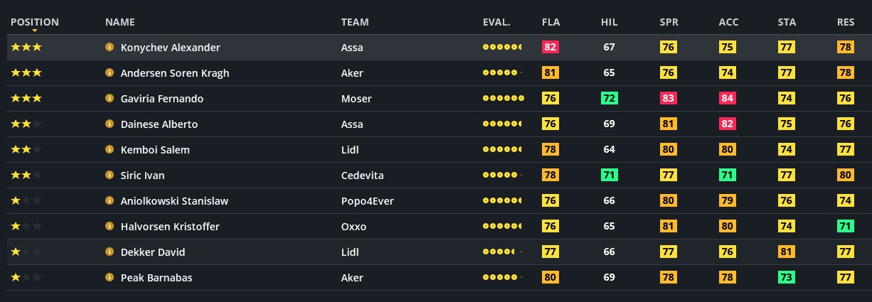Open Halvorsen Kristoffer's info icon
The image size is (872, 302).
110,227
